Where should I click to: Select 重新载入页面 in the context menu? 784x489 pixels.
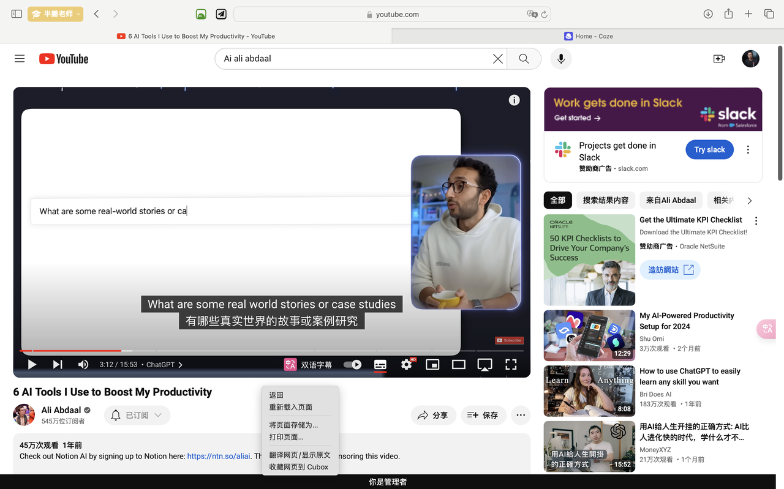[291, 407]
